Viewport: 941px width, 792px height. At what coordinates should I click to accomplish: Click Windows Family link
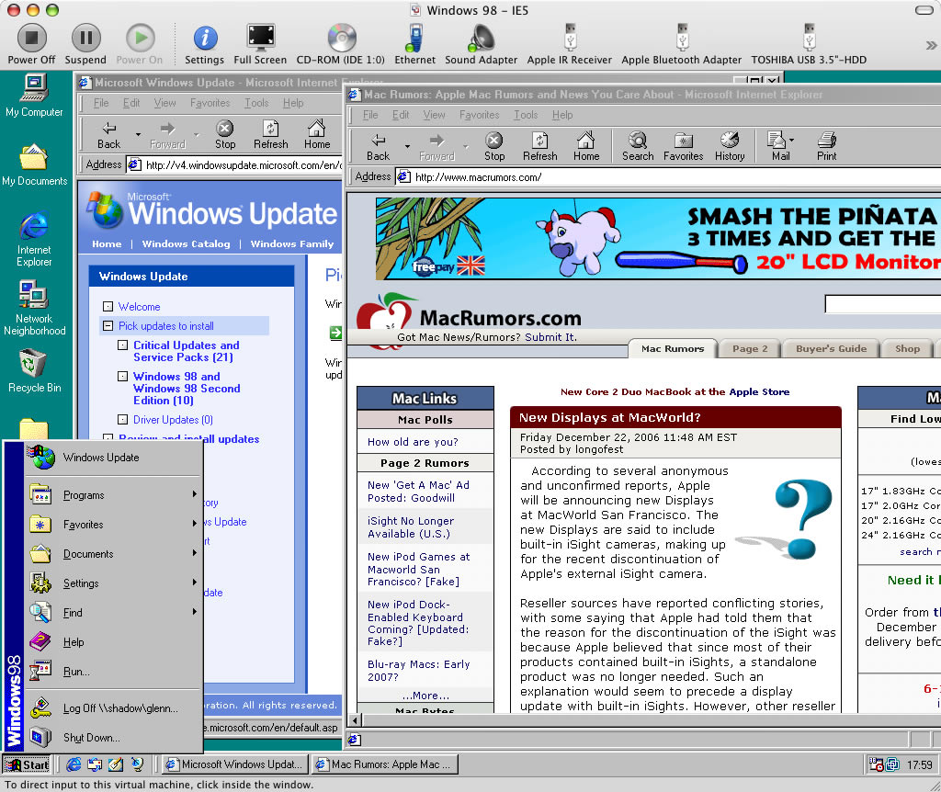tap(291, 243)
